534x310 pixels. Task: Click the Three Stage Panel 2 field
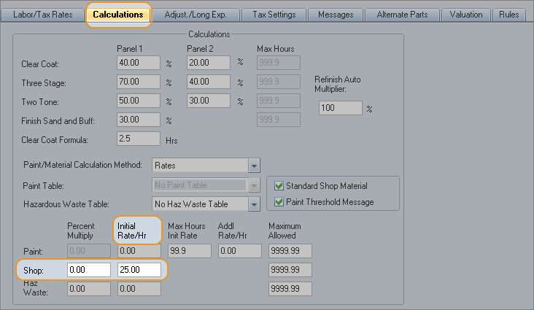click(209, 82)
